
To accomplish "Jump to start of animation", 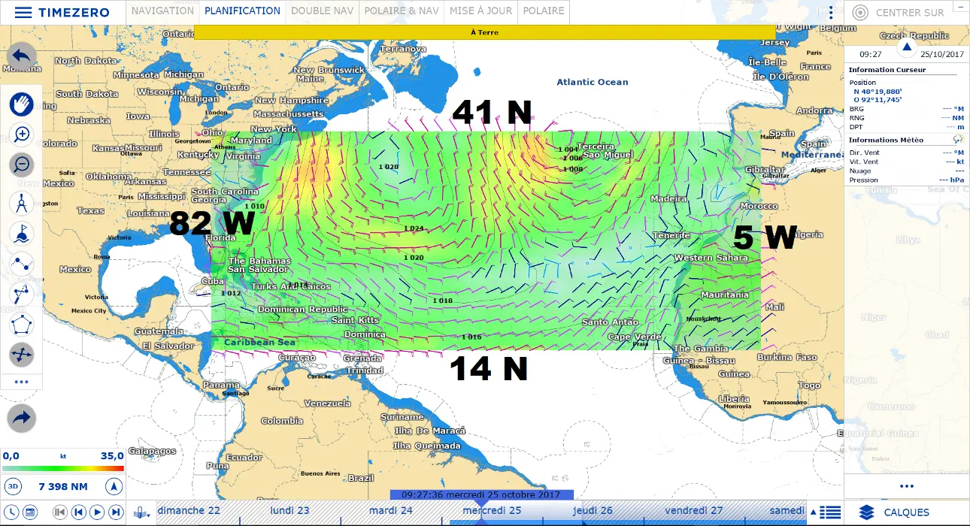I will pyautogui.click(x=60, y=512).
